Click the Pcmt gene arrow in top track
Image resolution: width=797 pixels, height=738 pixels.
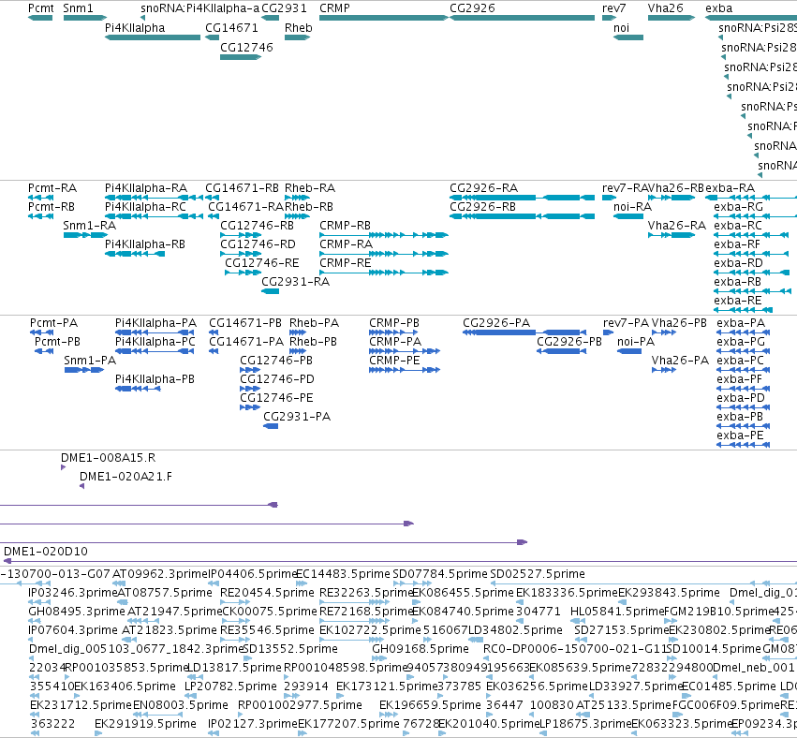coord(40,18)
